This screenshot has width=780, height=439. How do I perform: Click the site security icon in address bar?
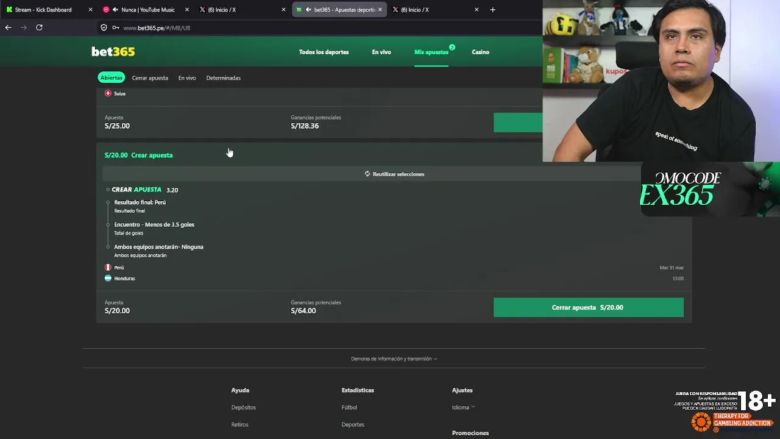(x=104, y=27)
